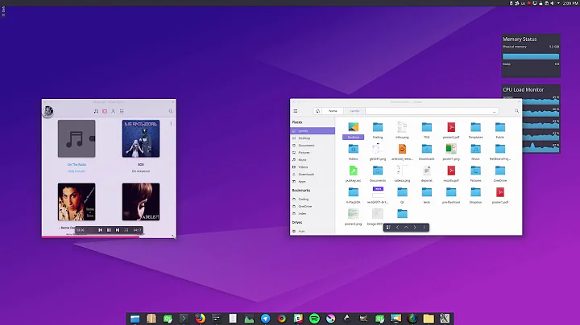The width and height of the screenshot is (580, 325).
Task: Skip to the next track
Action: point(118,230)
